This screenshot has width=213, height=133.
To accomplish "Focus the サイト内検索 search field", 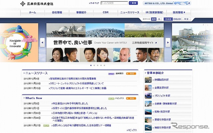I will (114, 3).
